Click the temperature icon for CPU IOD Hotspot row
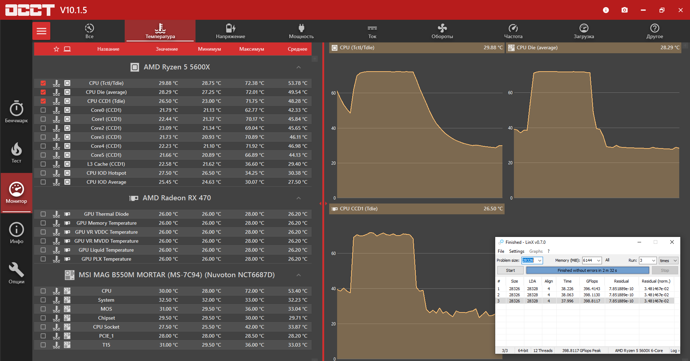This screenshot has width=690, height=361. click(x=56, y=173)
